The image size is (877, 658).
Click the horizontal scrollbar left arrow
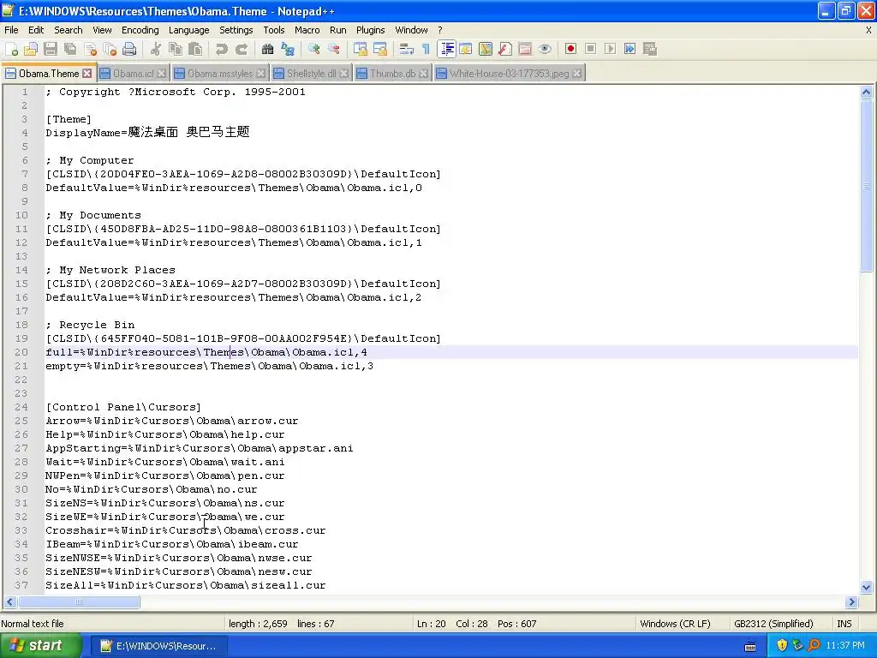pyautogui.click(x=9, y=602)
